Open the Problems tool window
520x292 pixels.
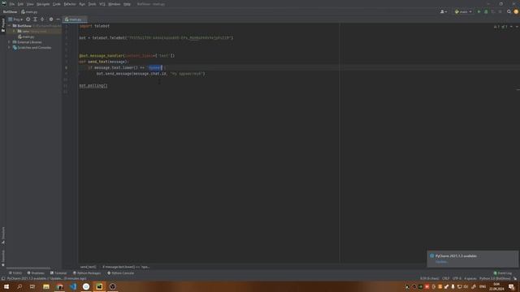coord(36,273)
